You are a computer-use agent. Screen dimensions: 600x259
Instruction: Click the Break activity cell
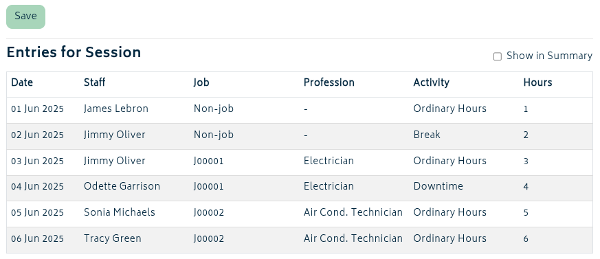coord(427,135)
